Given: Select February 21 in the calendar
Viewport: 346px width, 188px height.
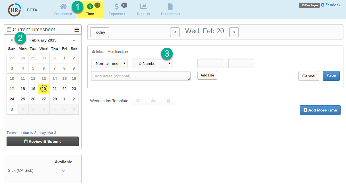Looking at the screenshot, I should 55,89.
